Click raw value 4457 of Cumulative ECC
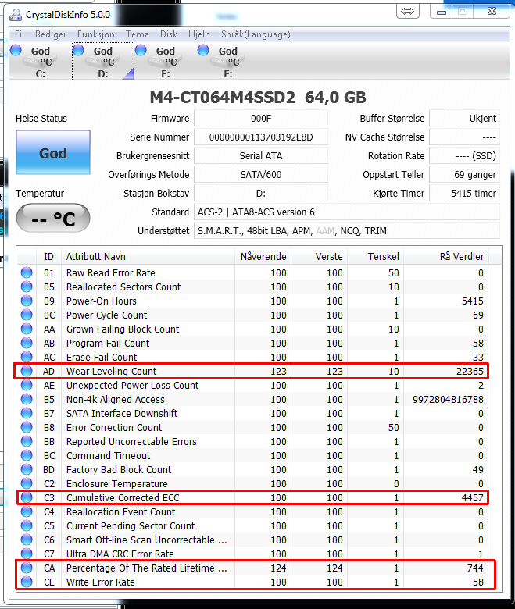Screen dimensions: 515x609 472,497
